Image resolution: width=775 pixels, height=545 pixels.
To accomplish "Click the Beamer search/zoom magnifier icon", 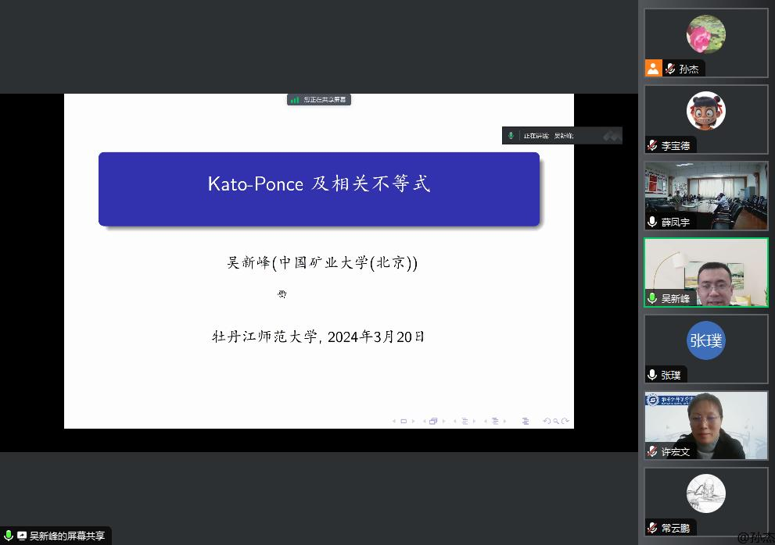I will click(556, 422).
